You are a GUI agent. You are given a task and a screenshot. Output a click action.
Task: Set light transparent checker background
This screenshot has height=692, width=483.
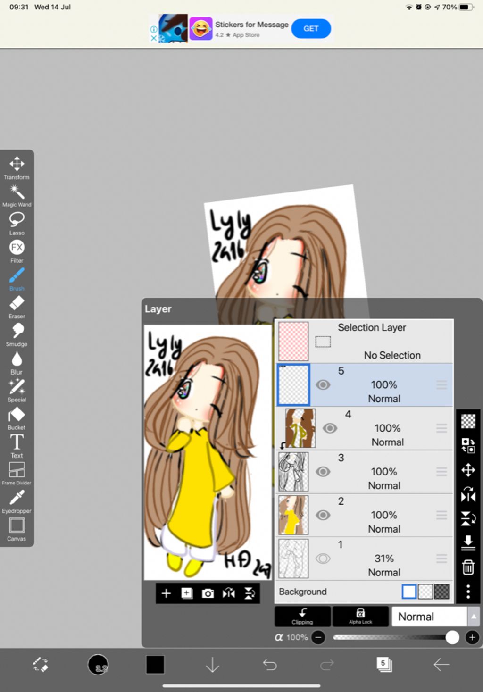[425, 592]
